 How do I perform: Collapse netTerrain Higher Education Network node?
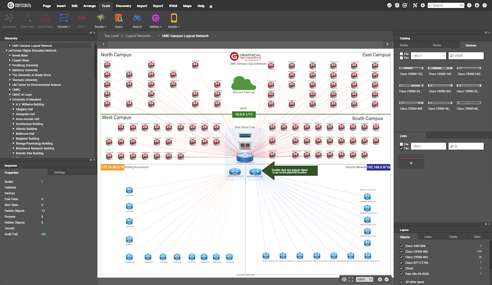point(6,50)
